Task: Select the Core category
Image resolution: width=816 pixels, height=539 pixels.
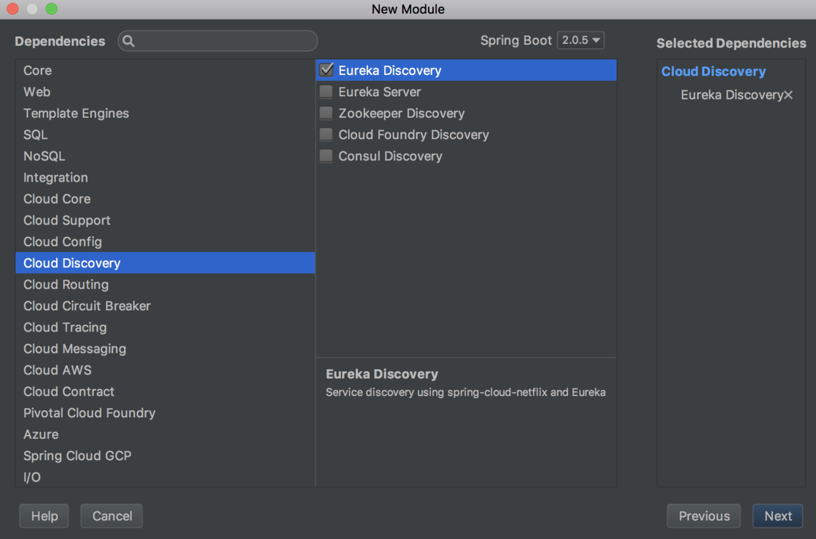Action: pos(165,70)
